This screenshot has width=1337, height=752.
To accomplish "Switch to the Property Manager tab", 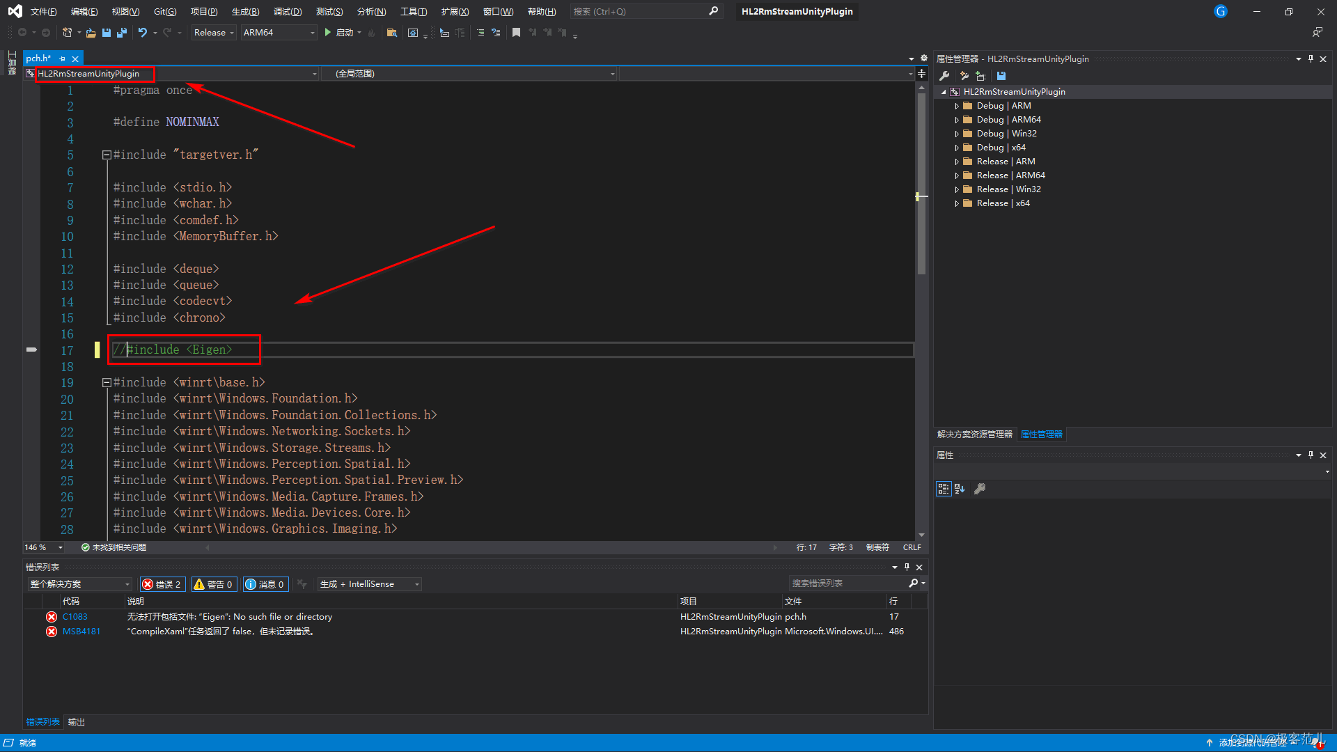I will [x=1041, y=434].
